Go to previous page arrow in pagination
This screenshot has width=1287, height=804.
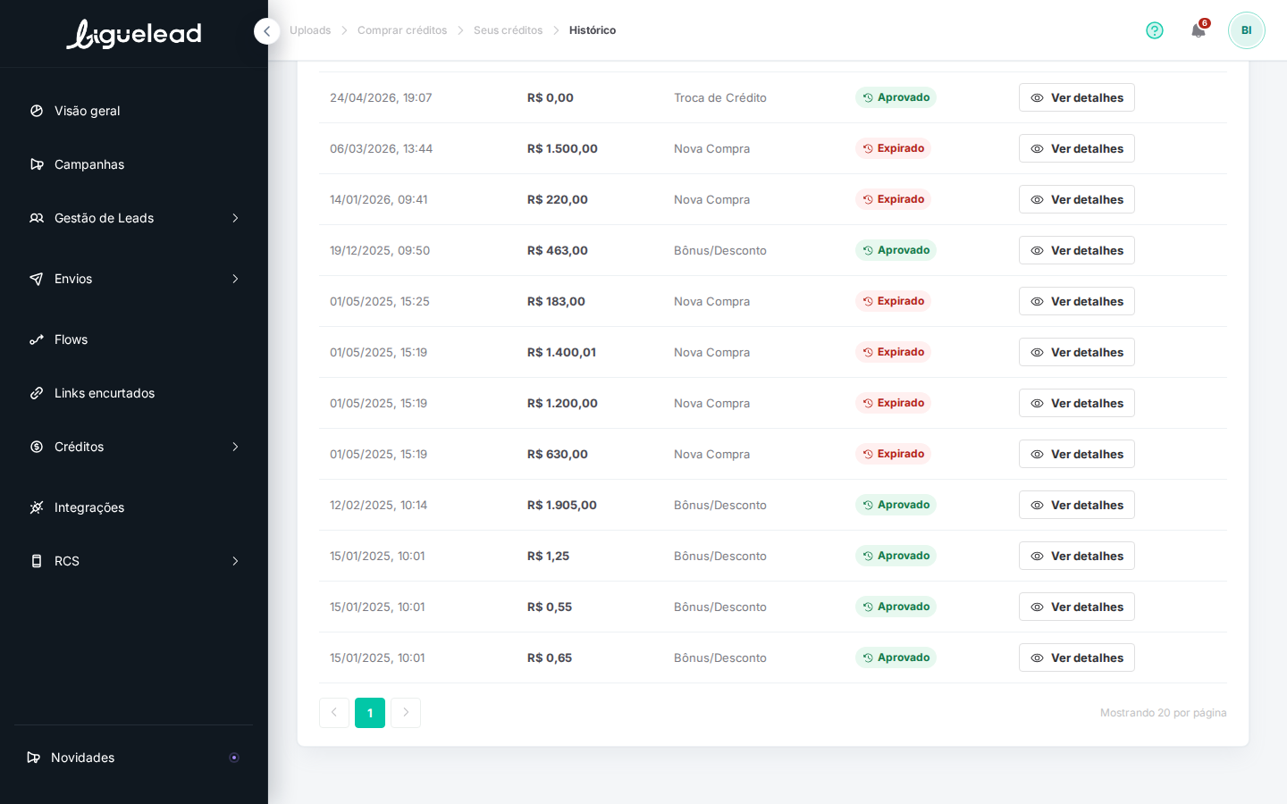[x=334, y=713]
